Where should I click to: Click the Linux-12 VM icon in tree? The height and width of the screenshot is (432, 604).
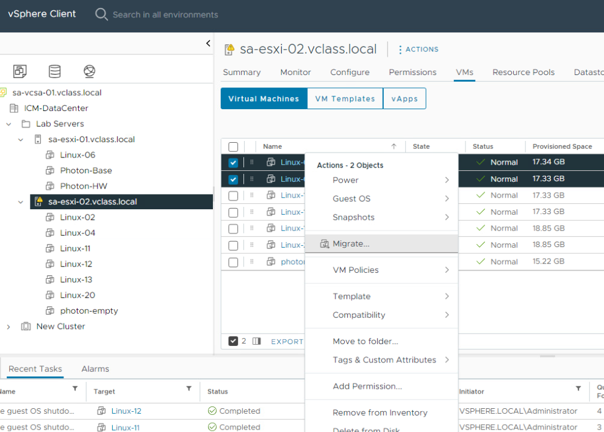coord(49,264)
